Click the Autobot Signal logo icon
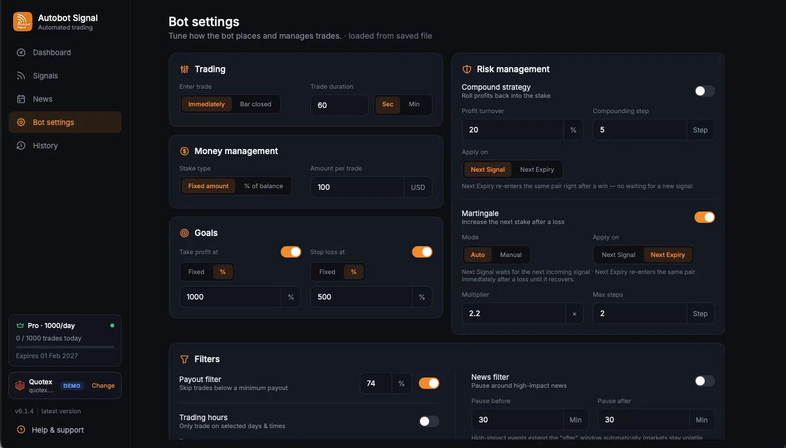The height and width of the screenshot is (448, 786). click(23, 22)
